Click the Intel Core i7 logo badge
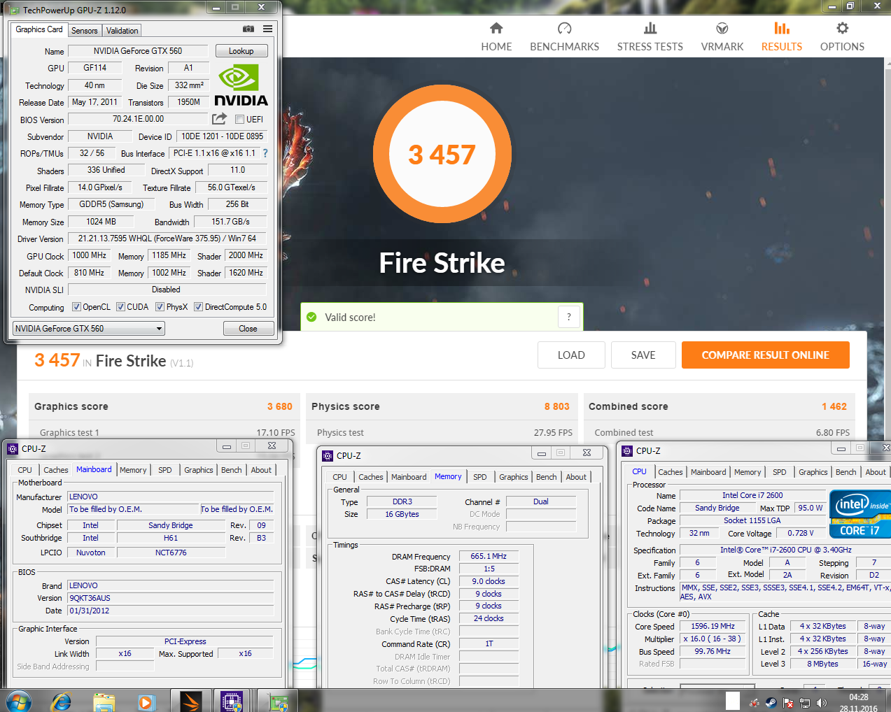Screen dimensions: 891x712 click(x=860, y=513)
